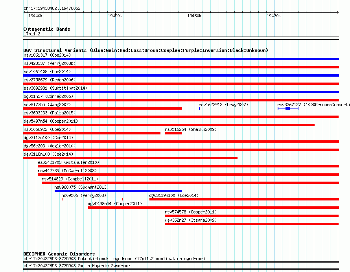350x272 pixels.
Task: Click the DGV Structural Variants track title
Action: pyautogui.click(x=146, y=50)
